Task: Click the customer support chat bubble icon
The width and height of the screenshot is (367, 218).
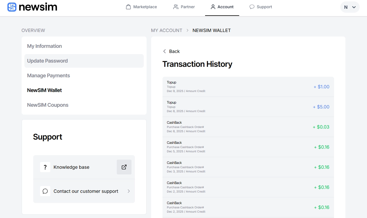Action: pos(45,191)
